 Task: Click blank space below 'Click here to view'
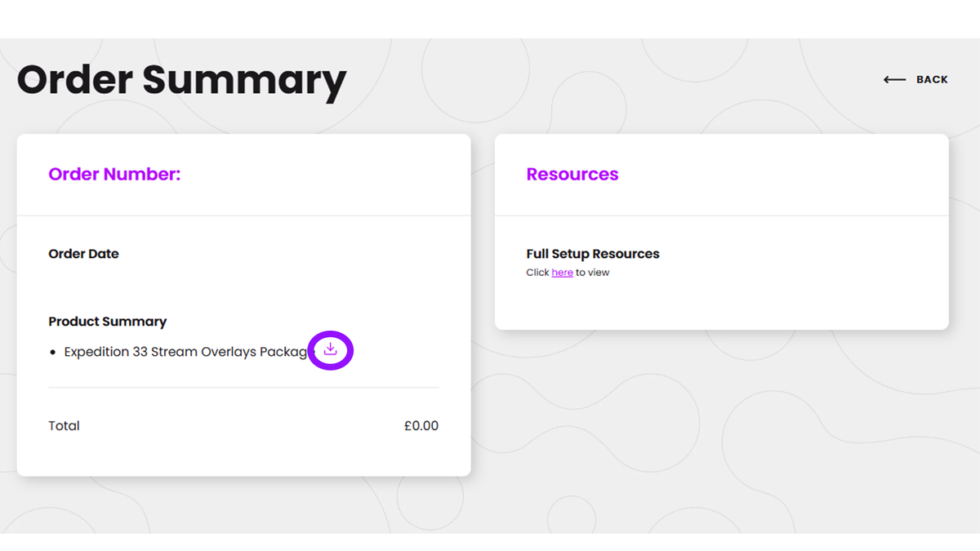coord(721,304)
